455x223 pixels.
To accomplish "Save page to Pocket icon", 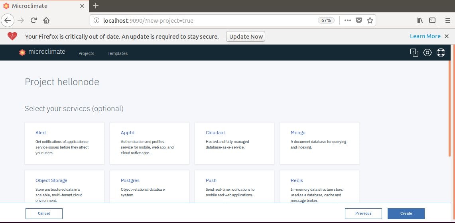I will [359, 20].
